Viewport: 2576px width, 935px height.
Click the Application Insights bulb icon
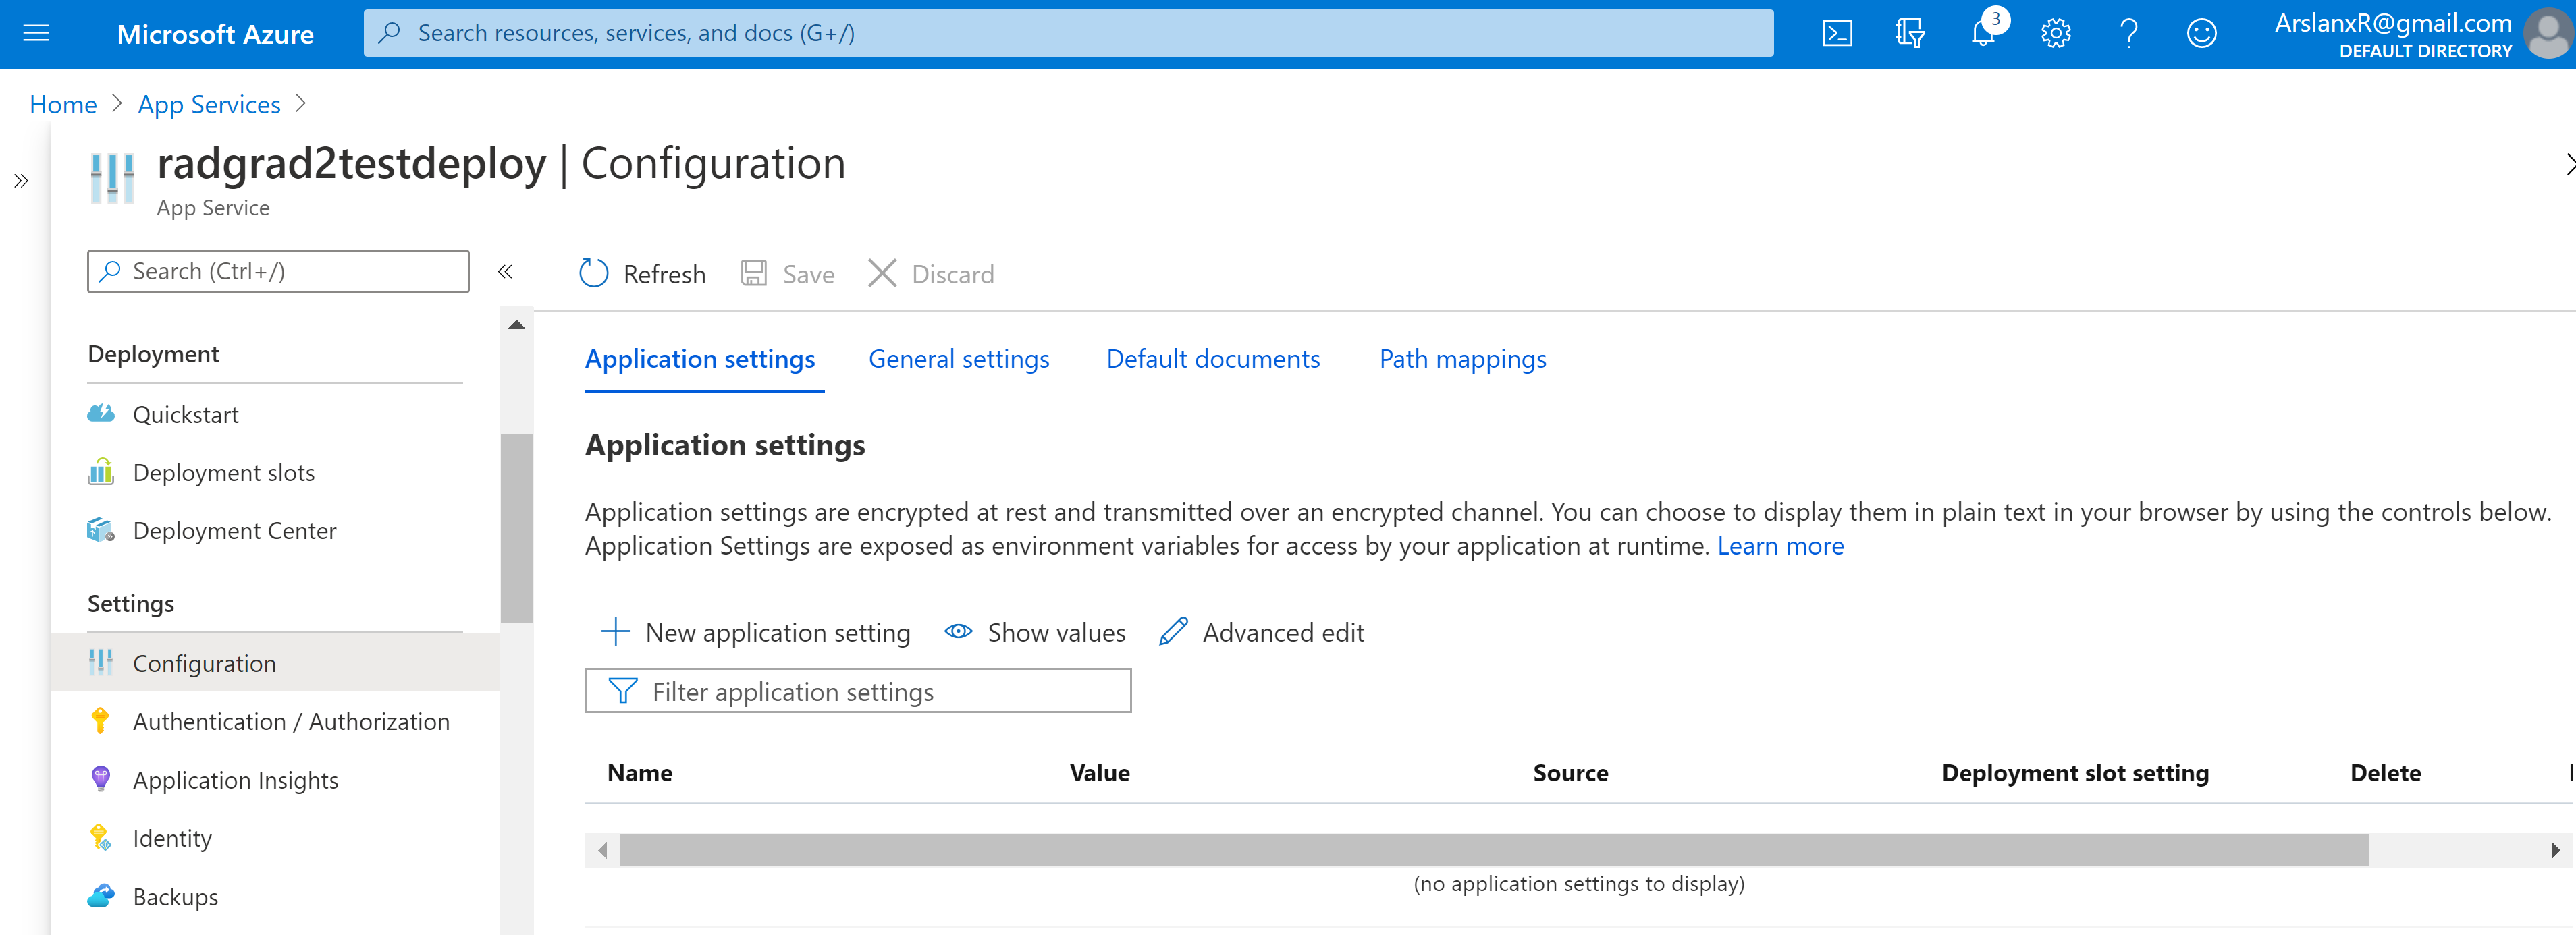[100, 778]
